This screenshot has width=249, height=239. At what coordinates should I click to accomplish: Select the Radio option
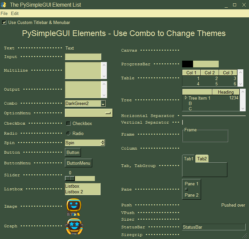(x=68, y=133)
